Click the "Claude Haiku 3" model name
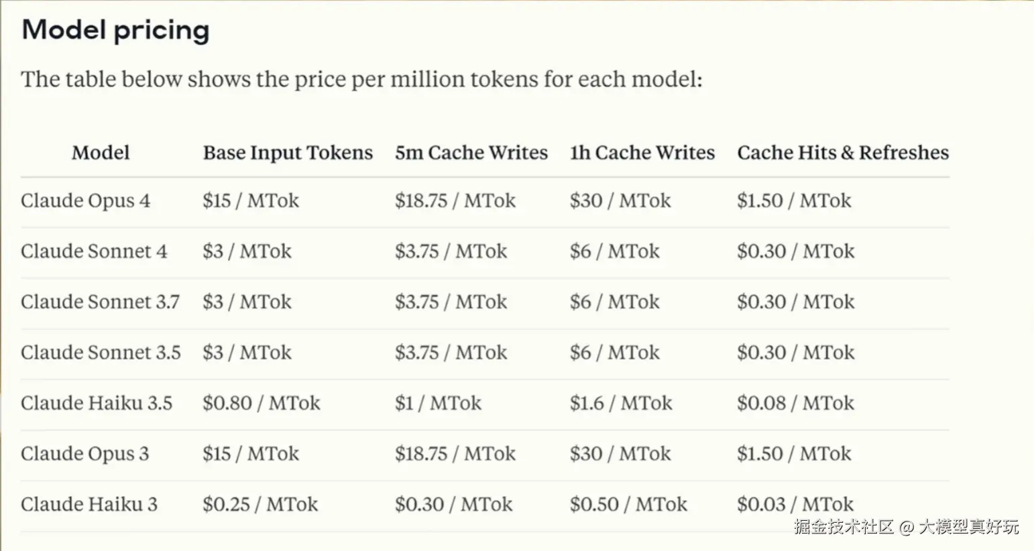 coord(89,505)
